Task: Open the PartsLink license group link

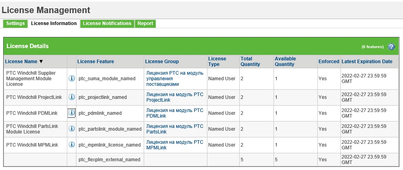Action: coord(175,129)
